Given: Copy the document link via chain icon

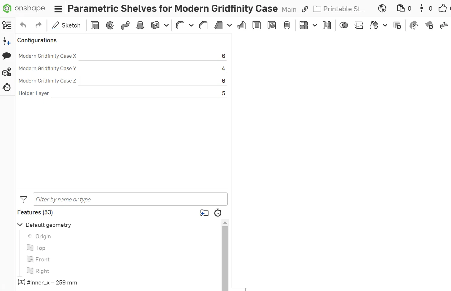Looking at the screenshot, I should tap(305, 9).
